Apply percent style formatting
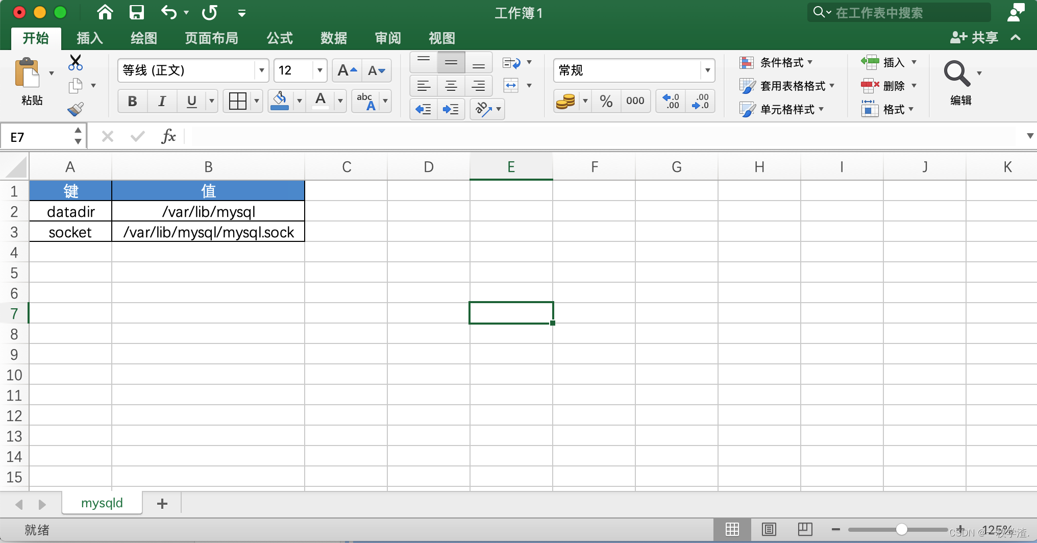 click(606, 101)
